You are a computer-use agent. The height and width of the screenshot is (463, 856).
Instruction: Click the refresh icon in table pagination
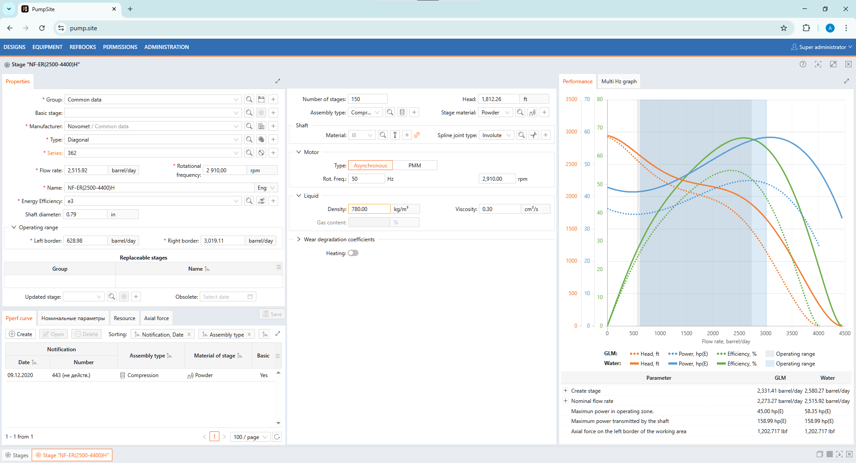coord(277,437)
